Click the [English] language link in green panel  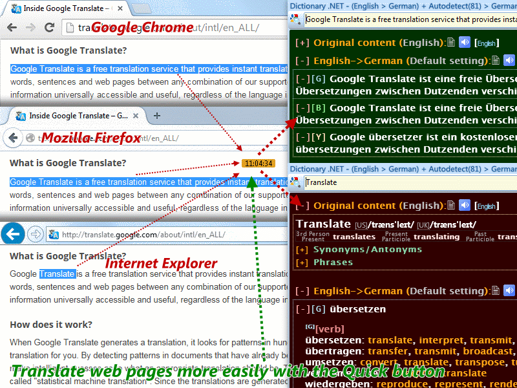(487, 43)
